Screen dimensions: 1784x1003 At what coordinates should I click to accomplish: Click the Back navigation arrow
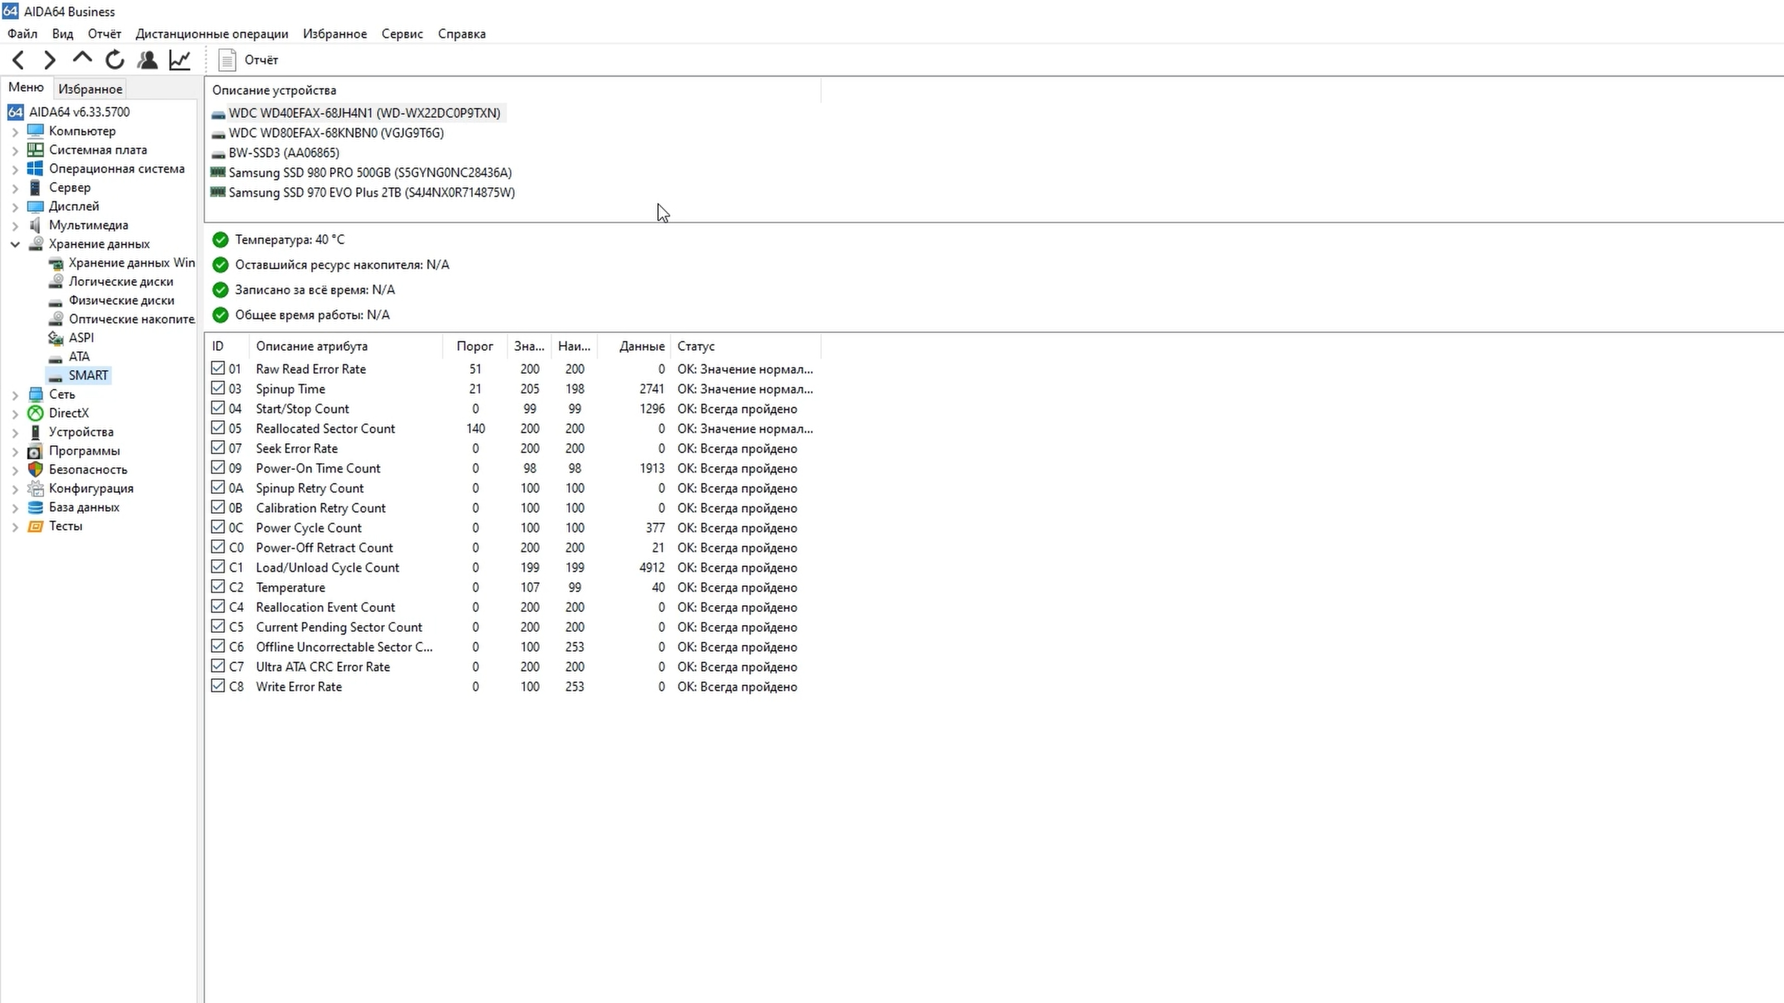point(19,60)
